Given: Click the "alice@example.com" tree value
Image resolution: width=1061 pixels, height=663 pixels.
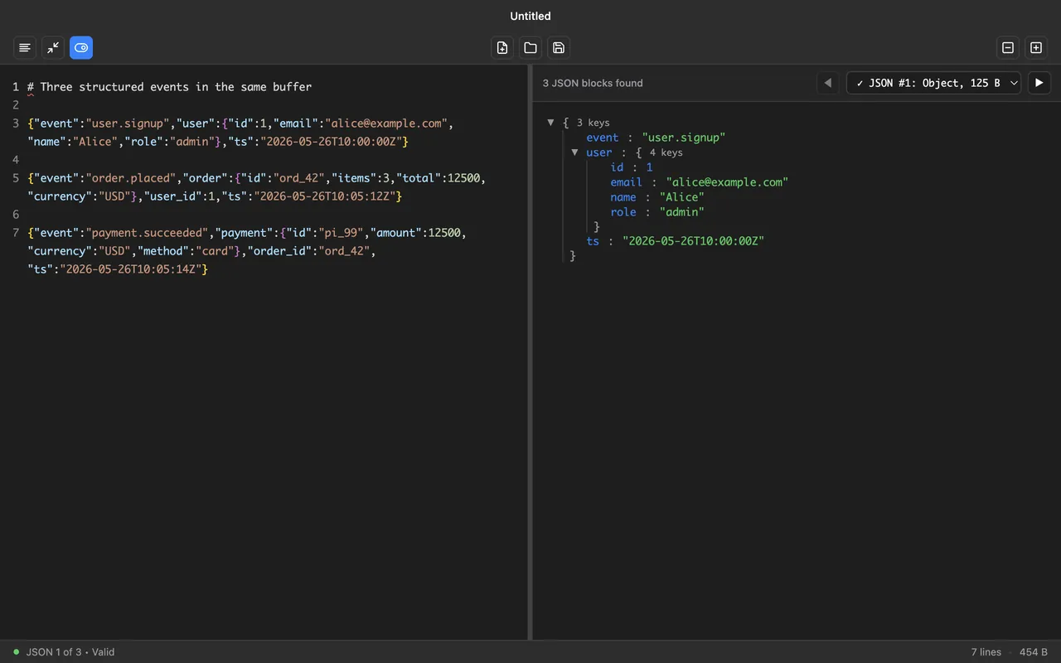Looking at the screenshot, I should pyautogui.click(x=727, y=182).
